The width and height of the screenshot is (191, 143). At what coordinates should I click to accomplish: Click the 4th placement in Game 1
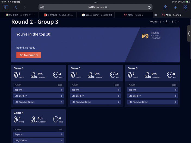coord(40,74)
